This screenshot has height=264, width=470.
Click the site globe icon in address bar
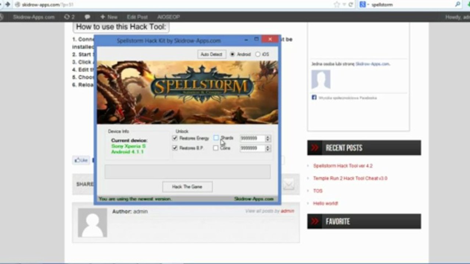(17, 5)
